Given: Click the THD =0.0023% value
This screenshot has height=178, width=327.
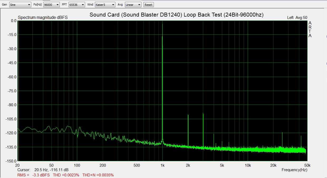Looking at the screenshot, I should click(x=66, y=175).
